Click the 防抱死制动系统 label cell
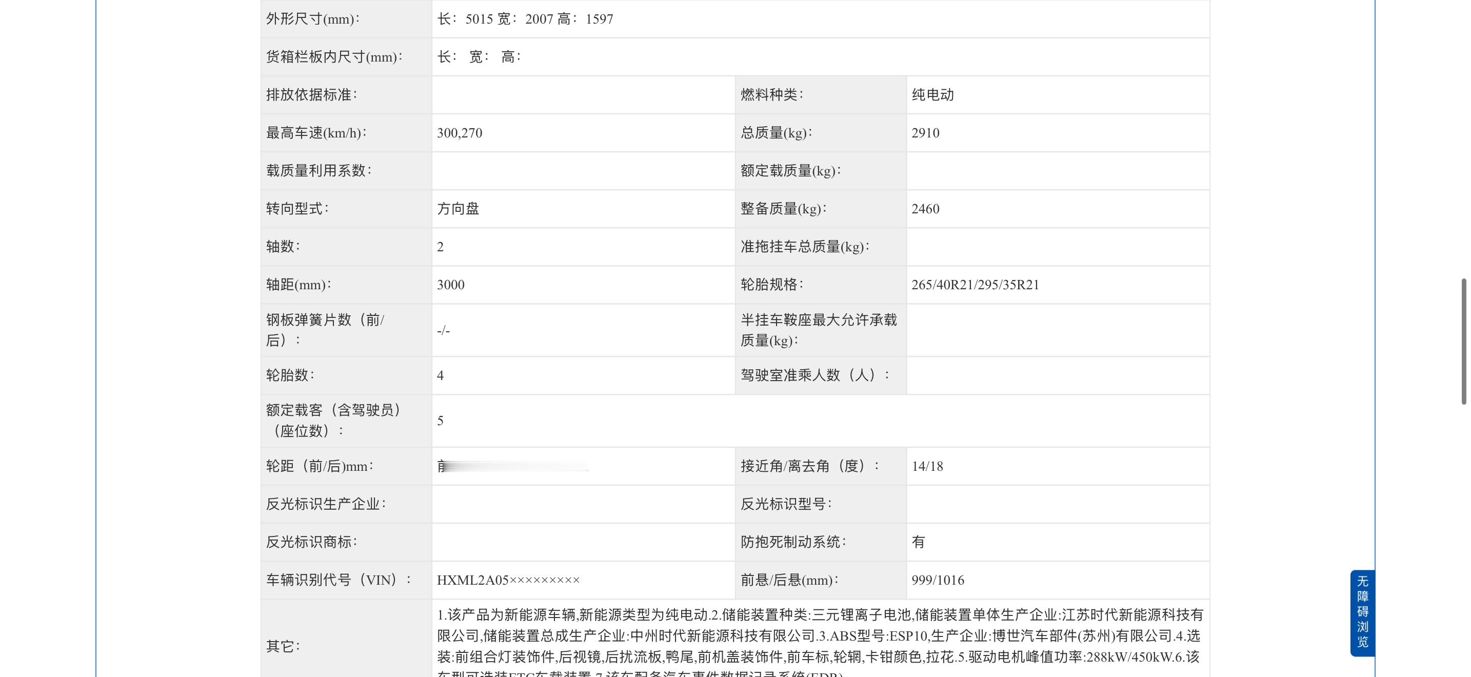The image size is (1471, 677). tap(793, 542)
